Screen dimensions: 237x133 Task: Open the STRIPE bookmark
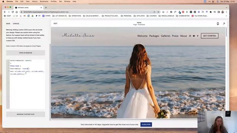46,16
